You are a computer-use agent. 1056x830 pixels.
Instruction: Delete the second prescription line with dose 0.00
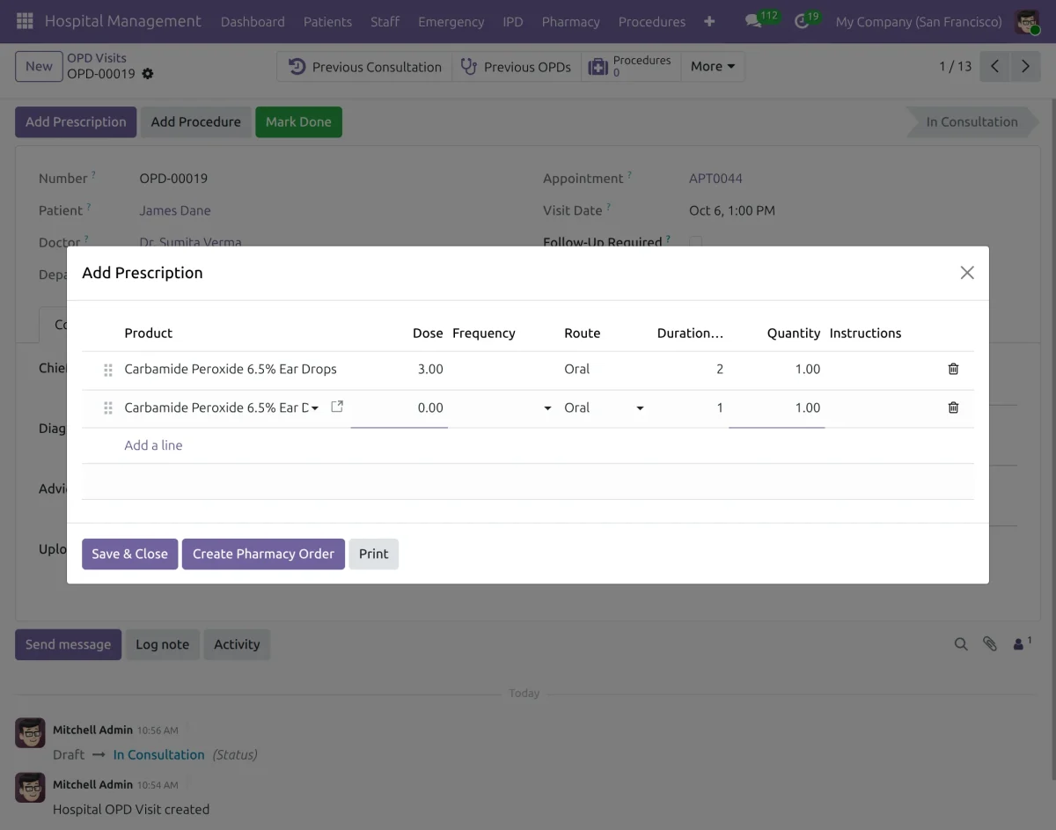953,408
